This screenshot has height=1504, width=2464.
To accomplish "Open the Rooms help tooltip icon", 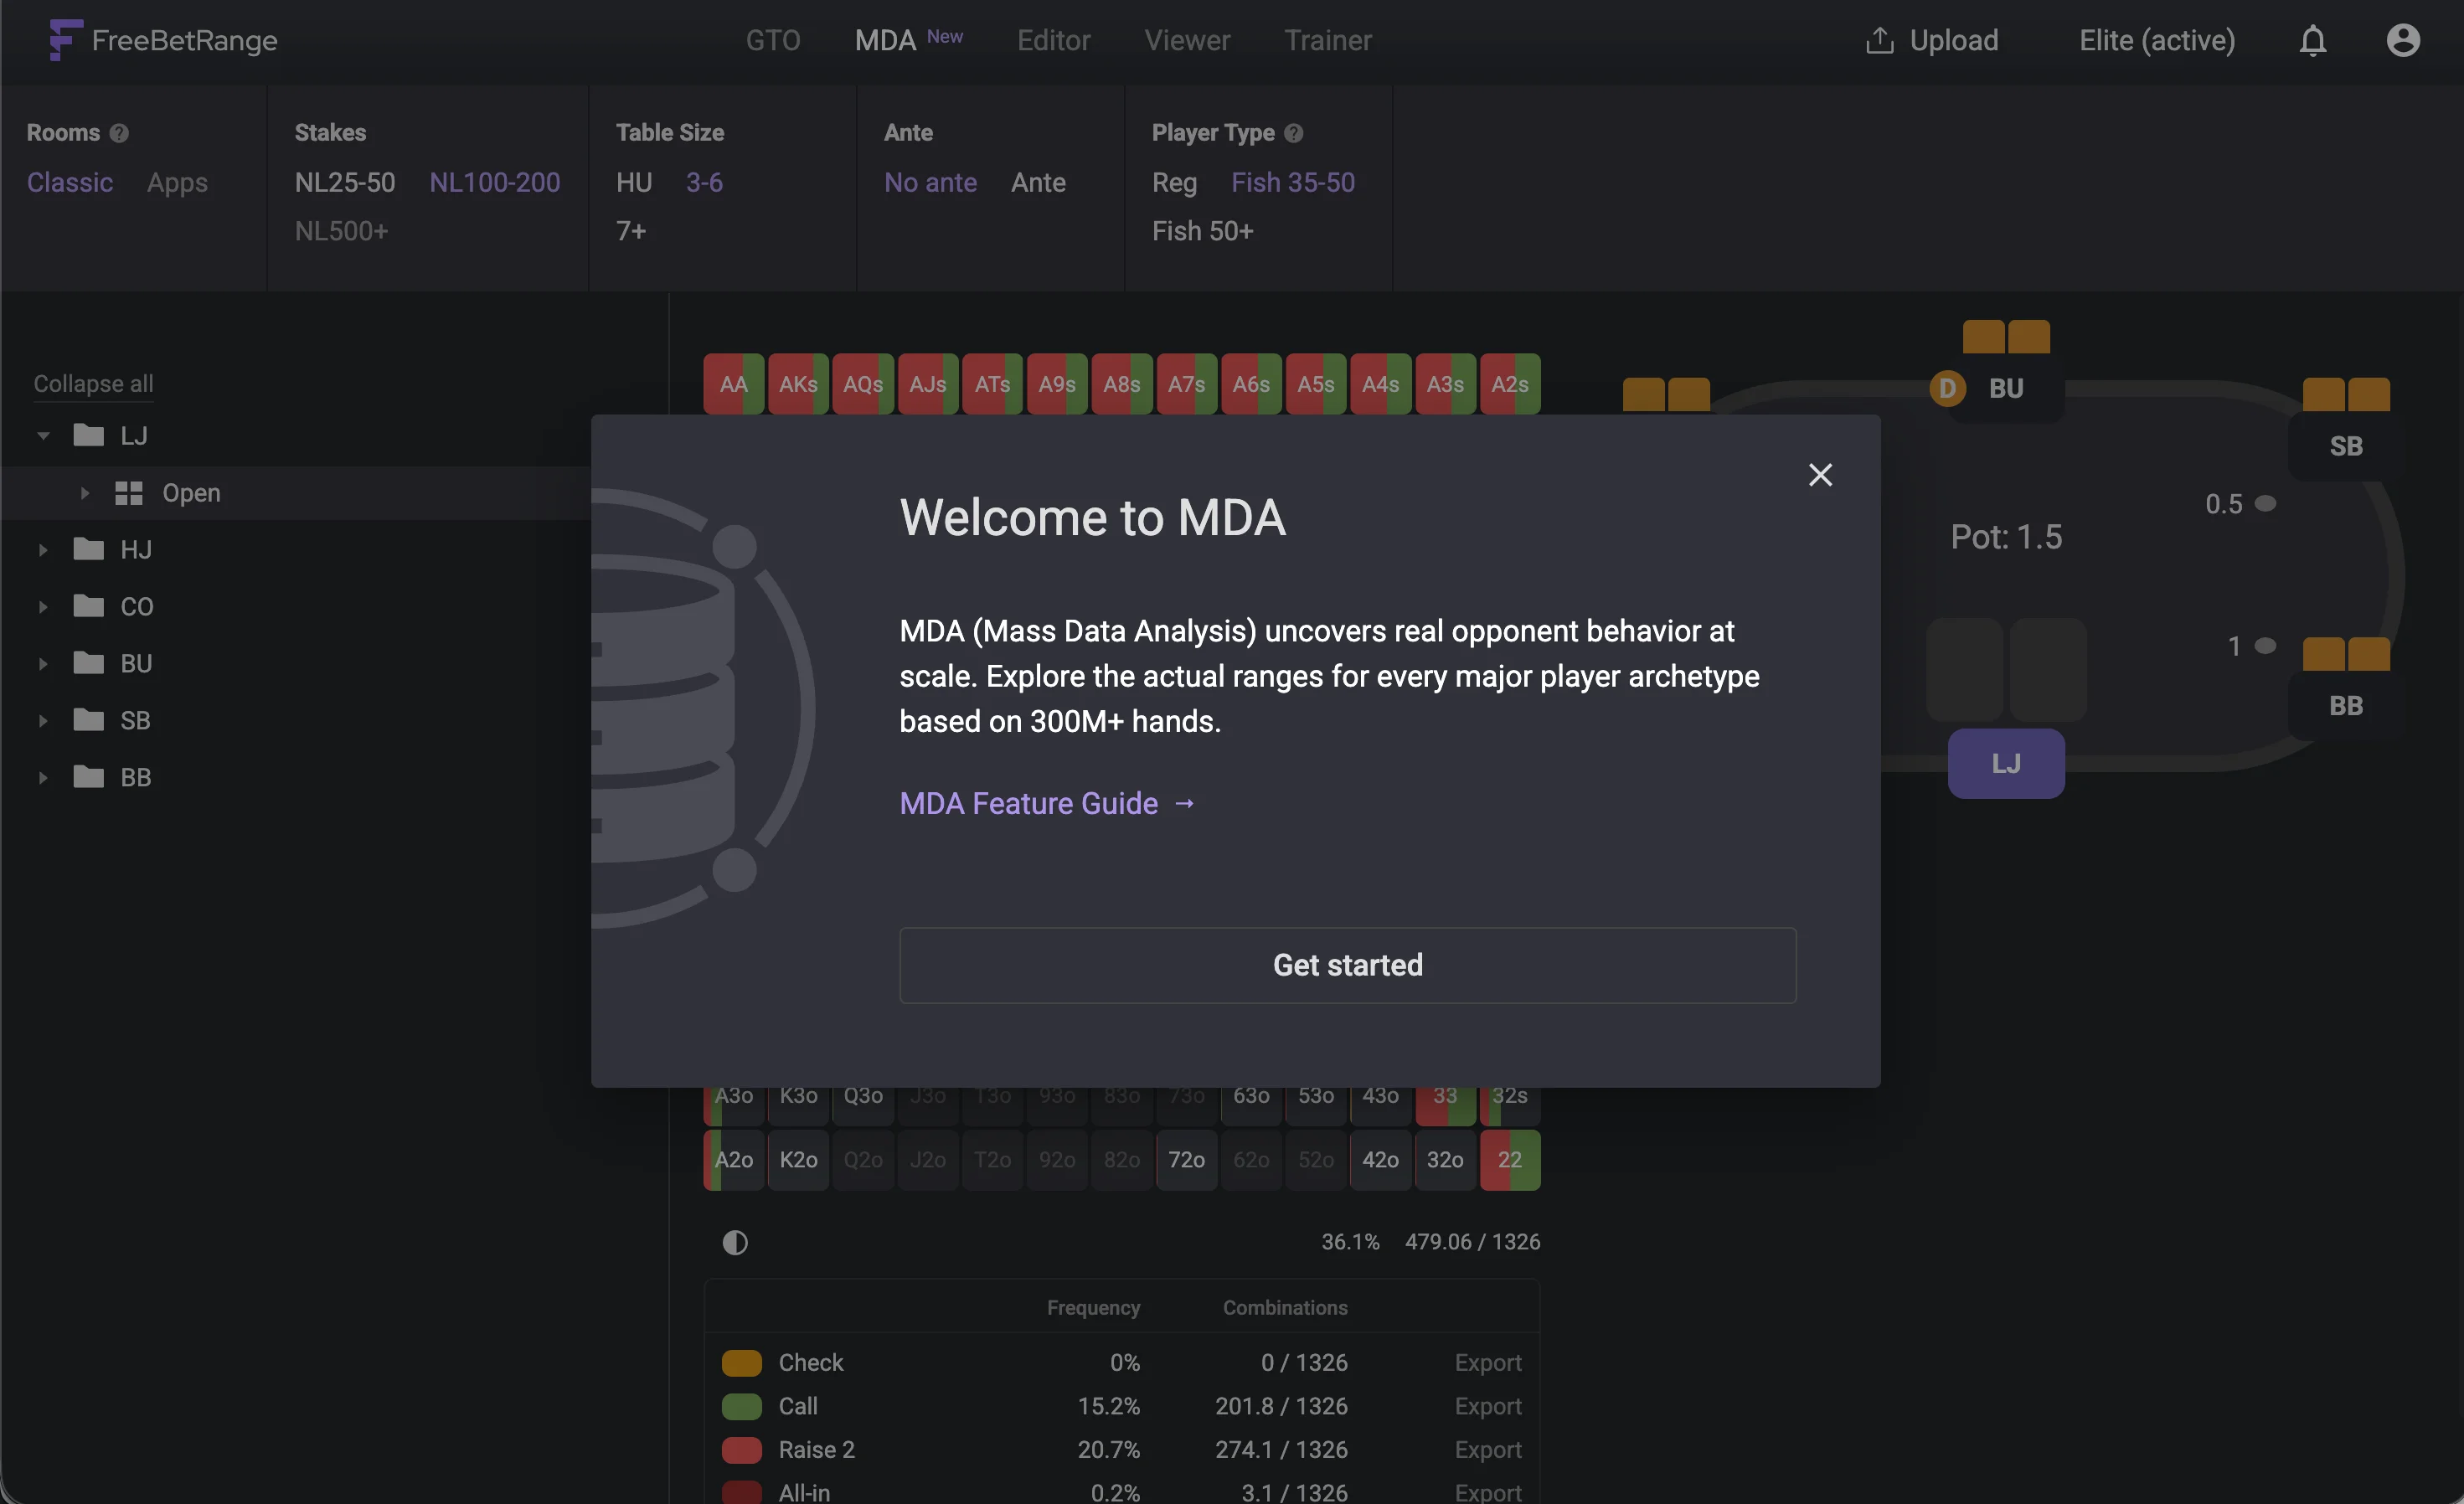I will point(117,132).
